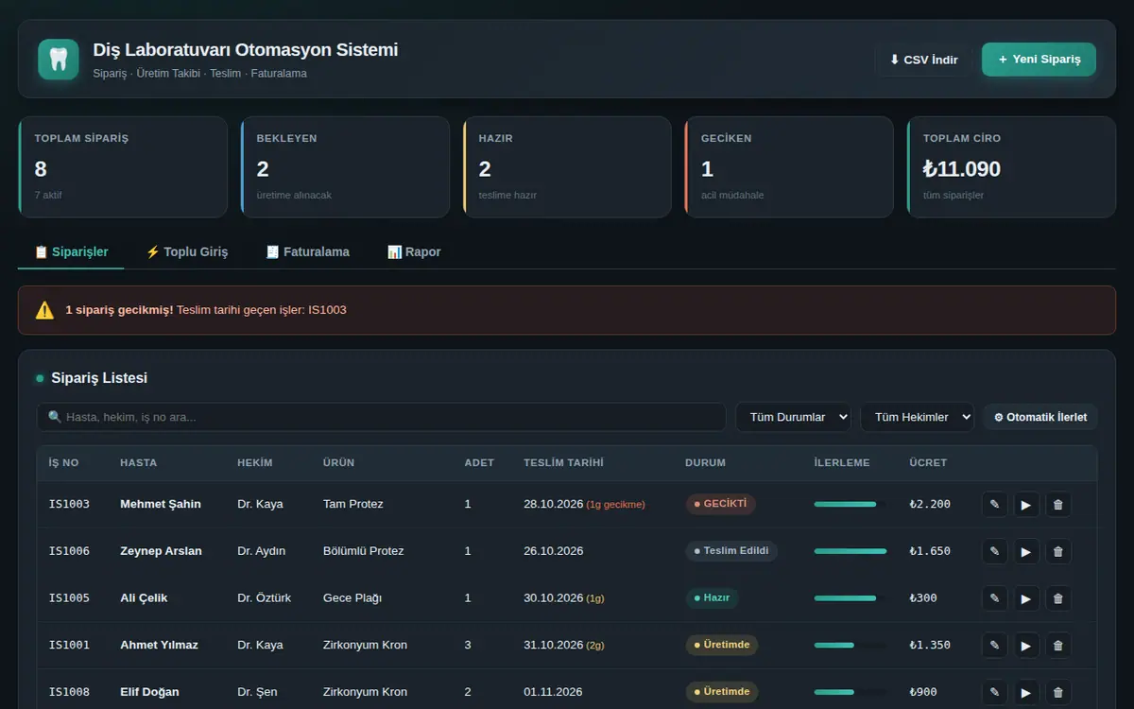Screen dimensions: 1134x709
Task: Switch to the Siparişler tab
Action: pyautogui.click(x=71, y=252)
